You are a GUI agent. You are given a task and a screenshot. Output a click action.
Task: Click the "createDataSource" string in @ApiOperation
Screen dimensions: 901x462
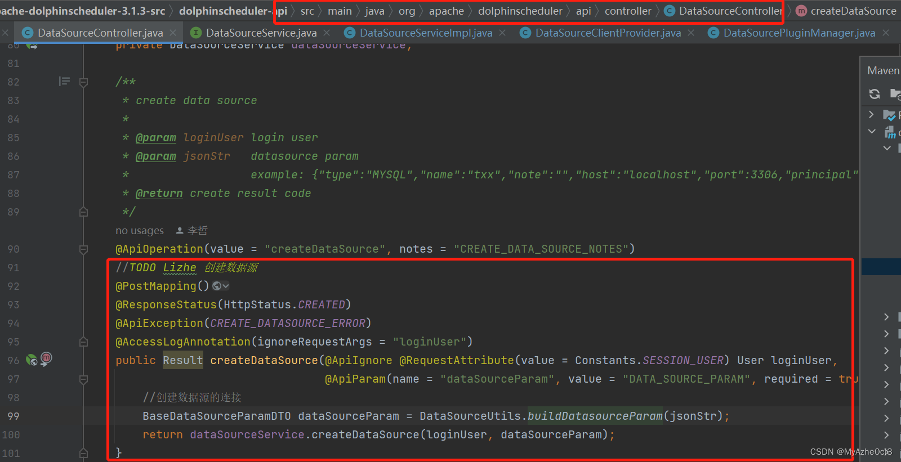click(325, 249)
